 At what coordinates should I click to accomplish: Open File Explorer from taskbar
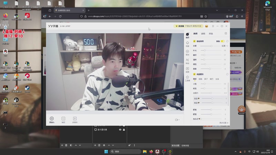[145, 152]
